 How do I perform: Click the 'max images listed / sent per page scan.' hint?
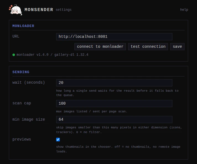click(x=92, y=111)
